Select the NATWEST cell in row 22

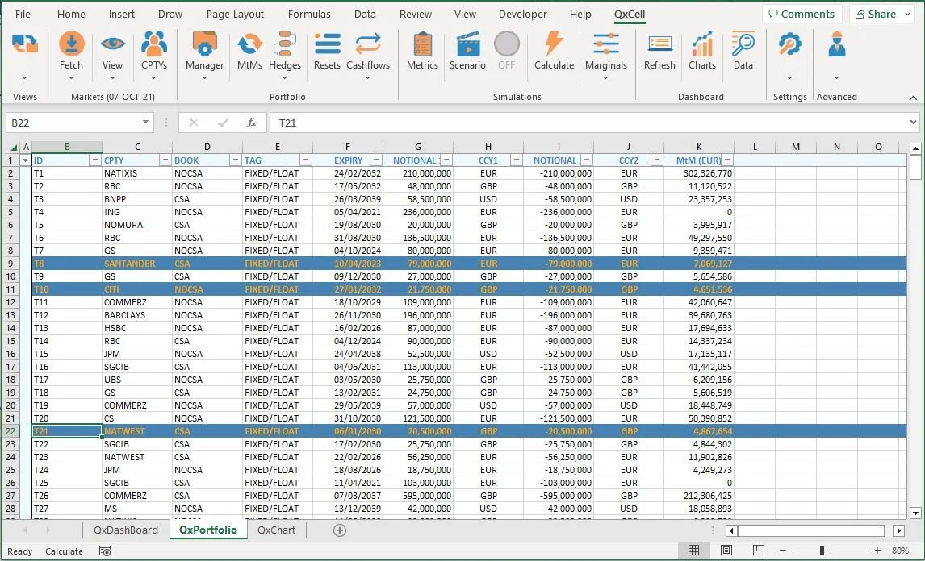(137, 430)
